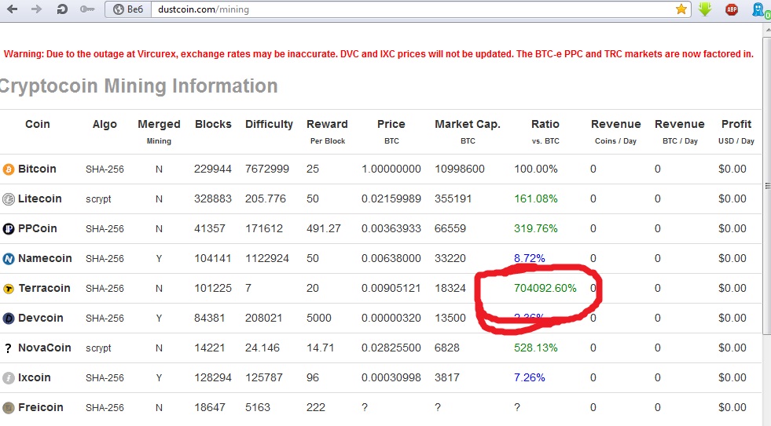Open the Devcoin coin name
The width and height of the screenshot is (771, 426).
[x=40, y=318]
